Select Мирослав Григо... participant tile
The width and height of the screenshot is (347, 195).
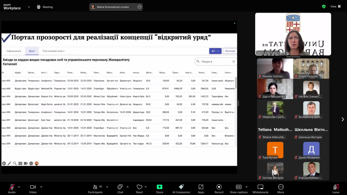point(275,109)
